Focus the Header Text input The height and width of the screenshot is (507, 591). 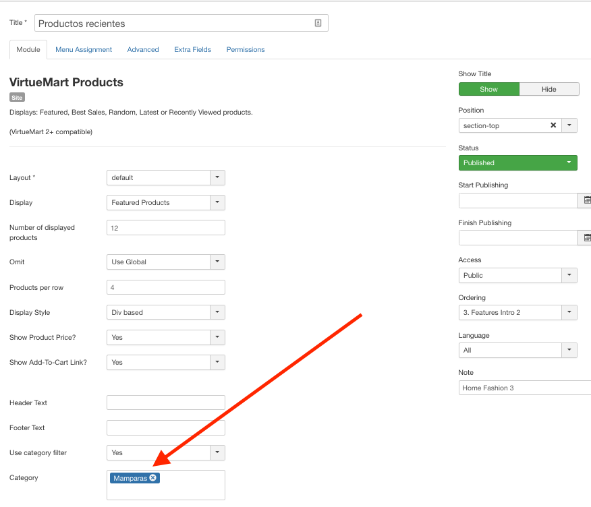pyautogui.click(x=165, y=402)
